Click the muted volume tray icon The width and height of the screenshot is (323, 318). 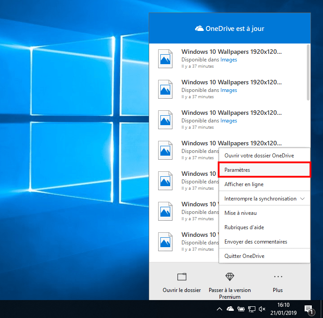point(262,309)
